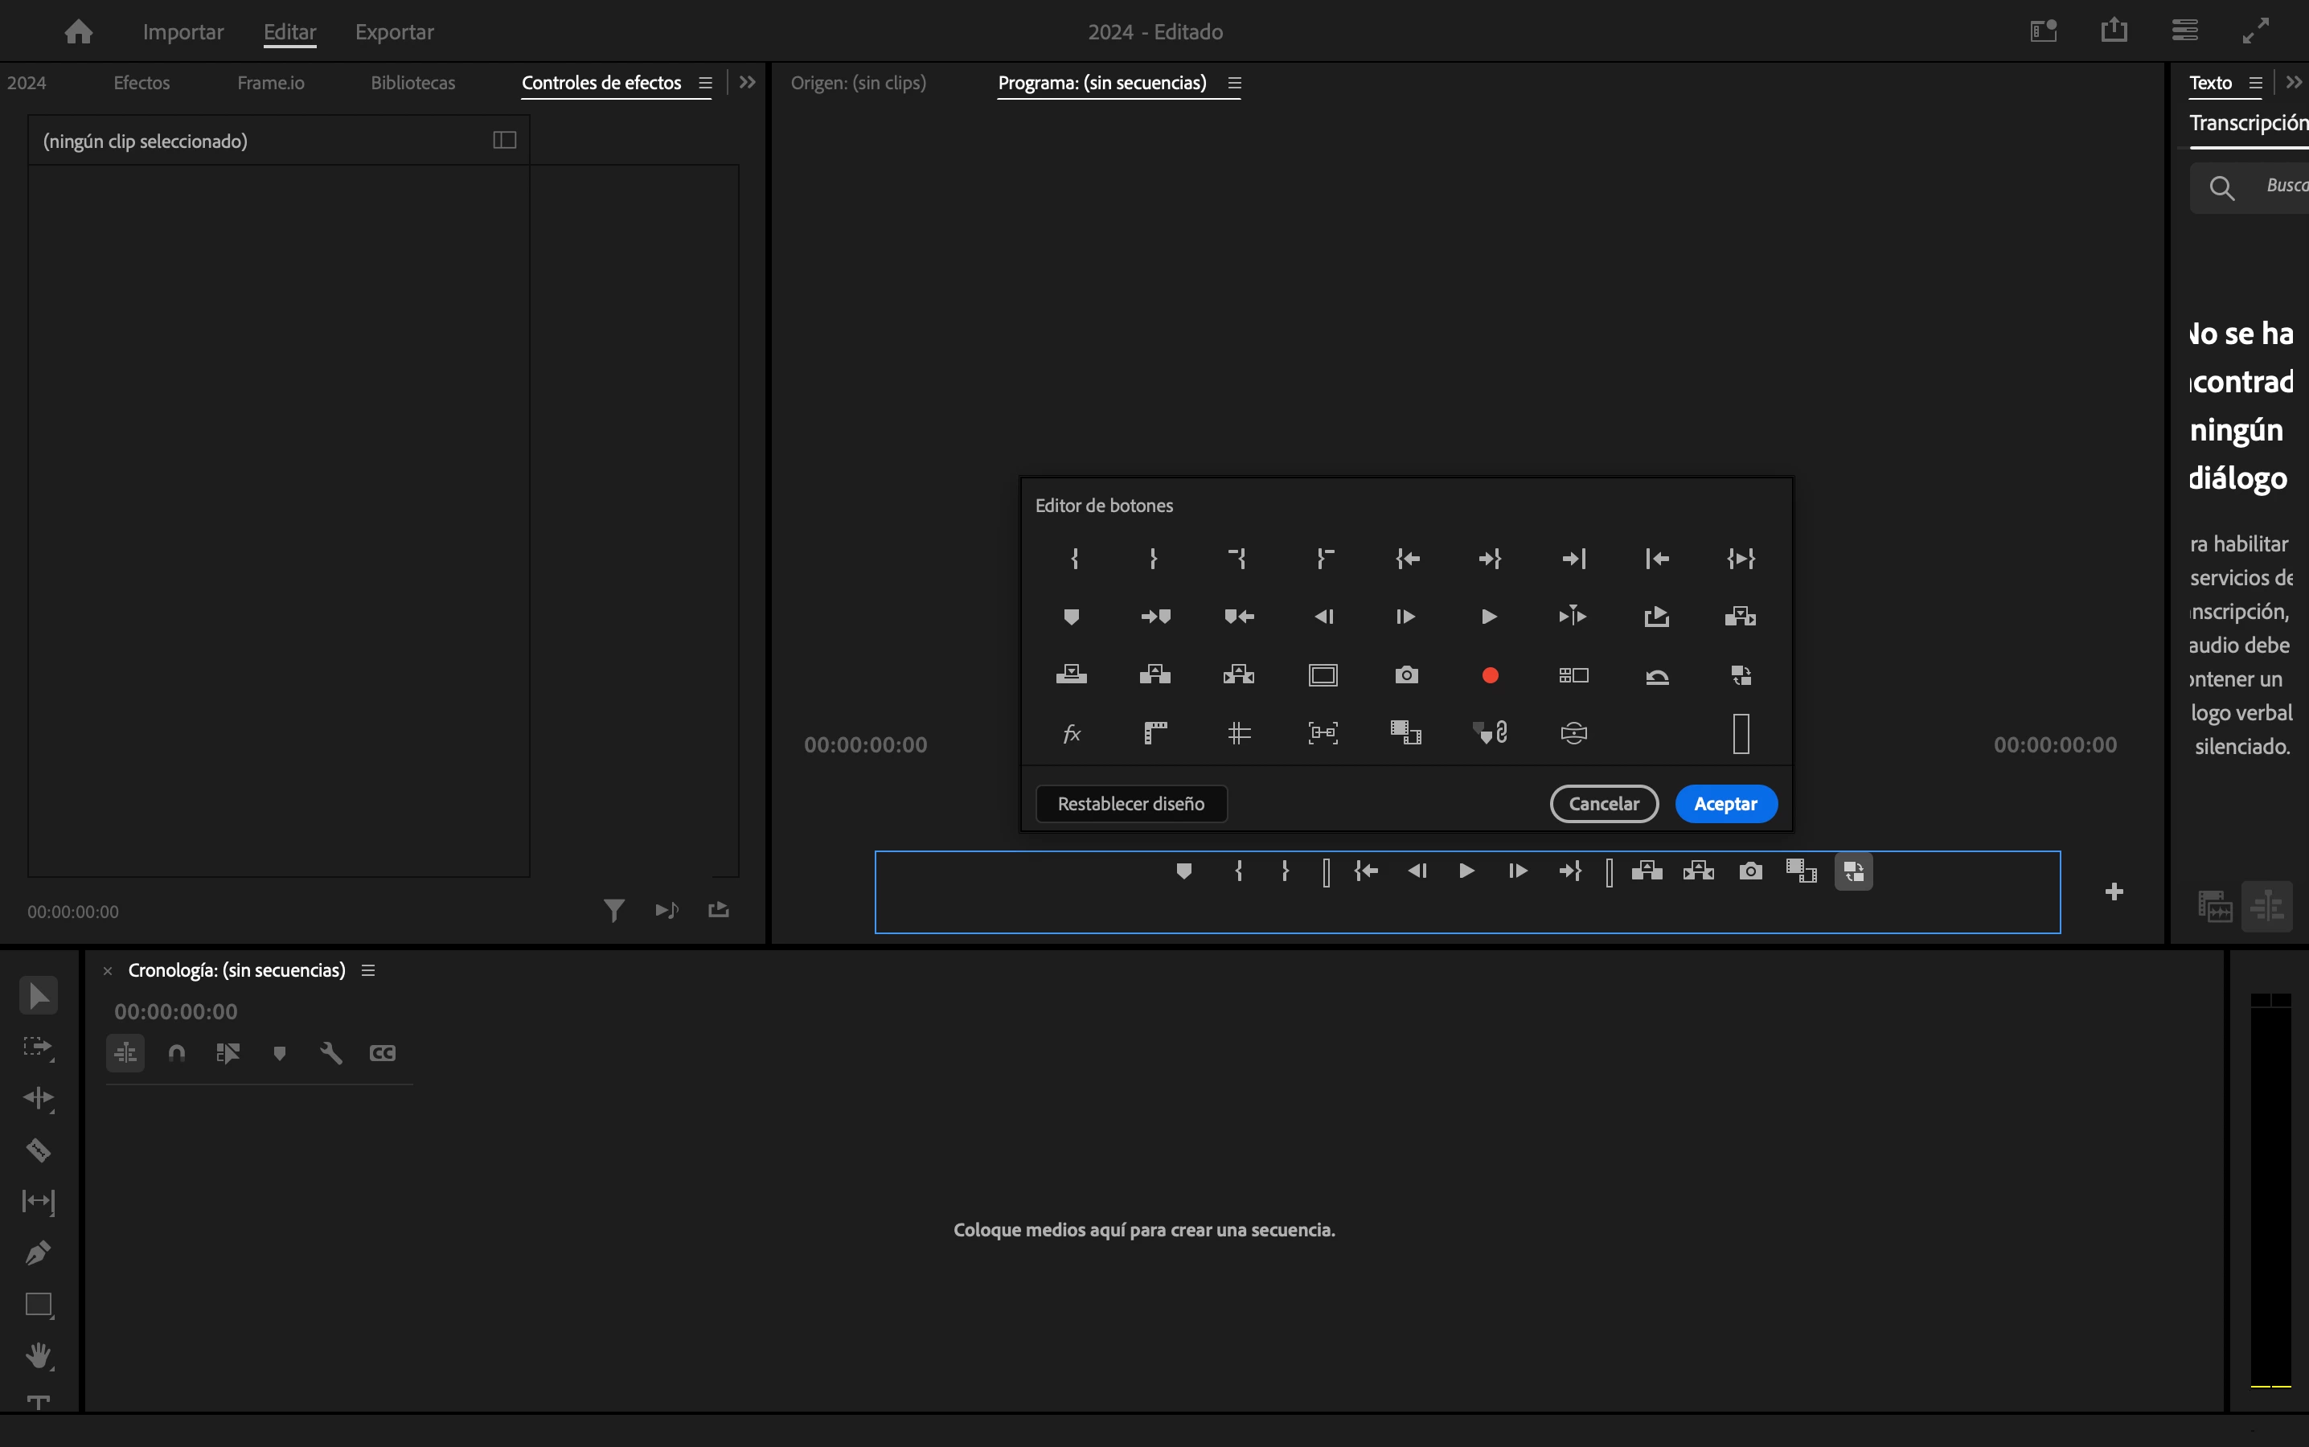Toggle linked selection in timeline
This screenshot has width=2309, height=1447.
coord(228,1053)
